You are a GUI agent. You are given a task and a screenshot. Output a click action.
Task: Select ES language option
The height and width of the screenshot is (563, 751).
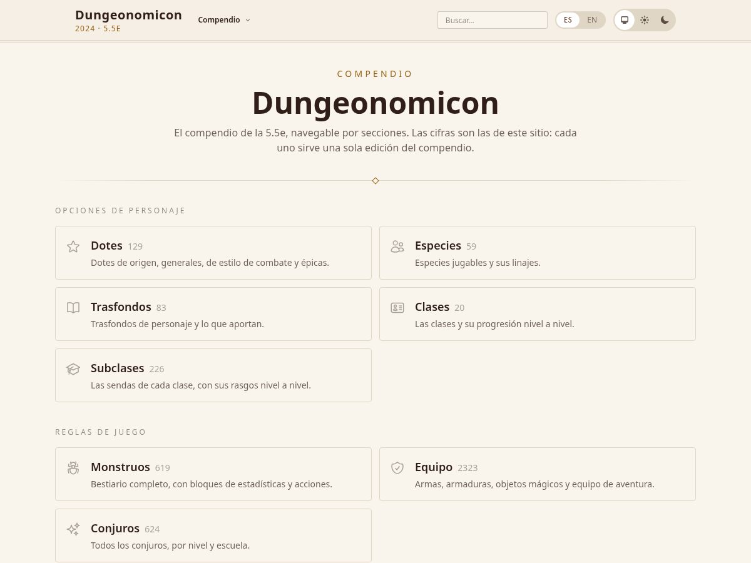568,20
